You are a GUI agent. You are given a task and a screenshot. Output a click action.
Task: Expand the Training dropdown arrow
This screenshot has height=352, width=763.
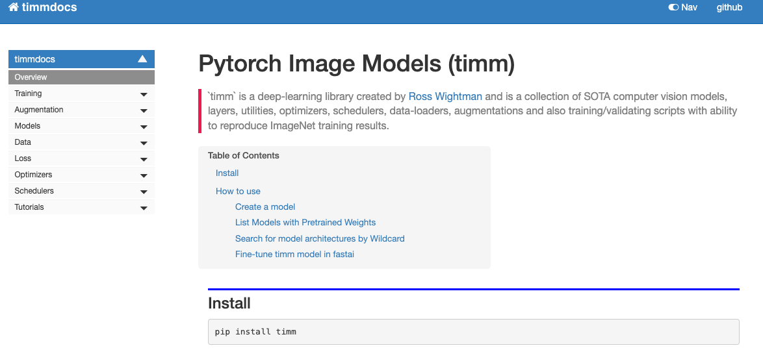tap(144, 94)
